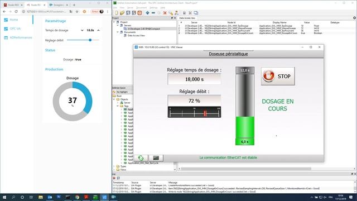Expand the Types folder in Address Space
The image size is (357, 201).
[x=114, y=166]
